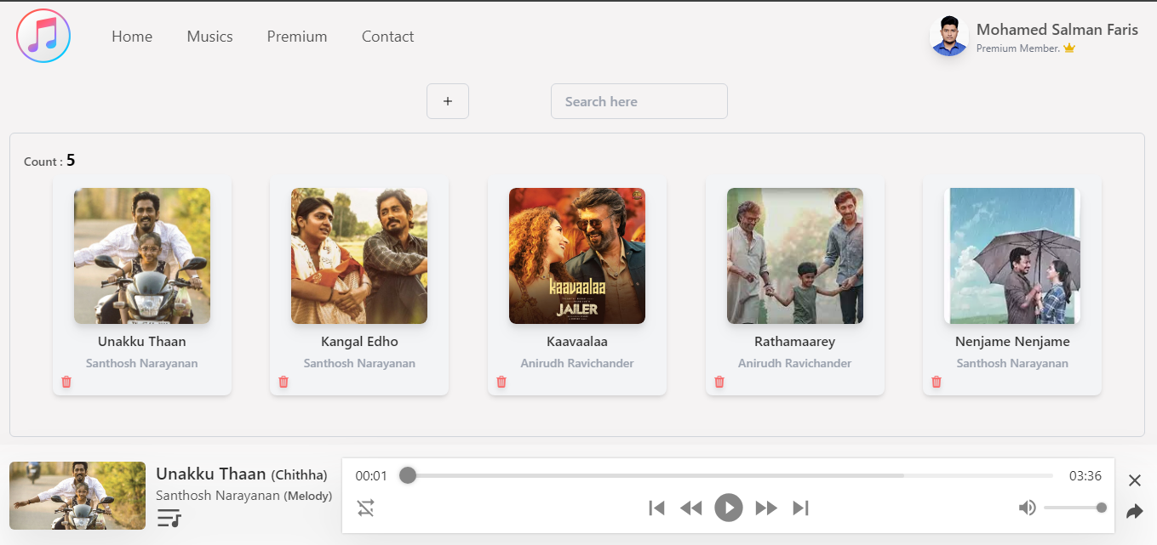Viewport: 1157px width, 545px height.
Task: Select the Kaavaalaa Jailer album cover
Action: click(x=577, y=256)
